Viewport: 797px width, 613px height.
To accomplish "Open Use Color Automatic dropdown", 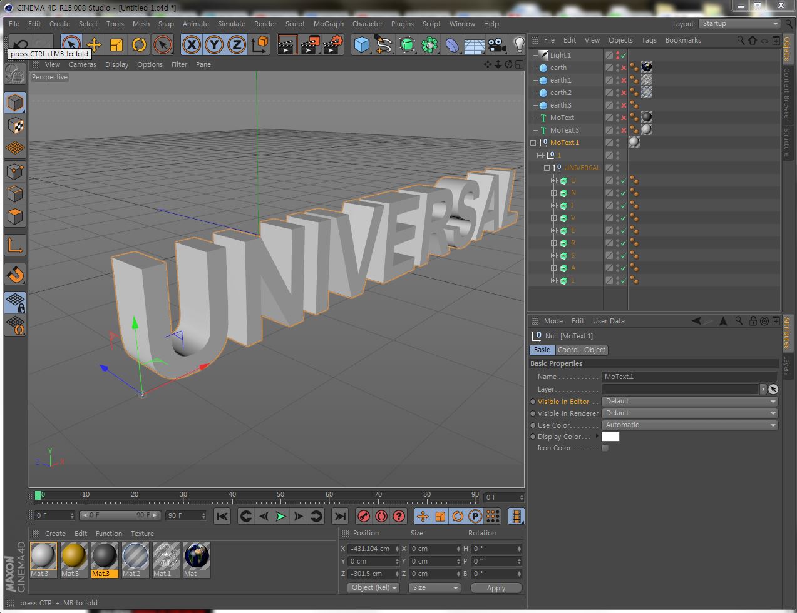I will coord(689,425).
